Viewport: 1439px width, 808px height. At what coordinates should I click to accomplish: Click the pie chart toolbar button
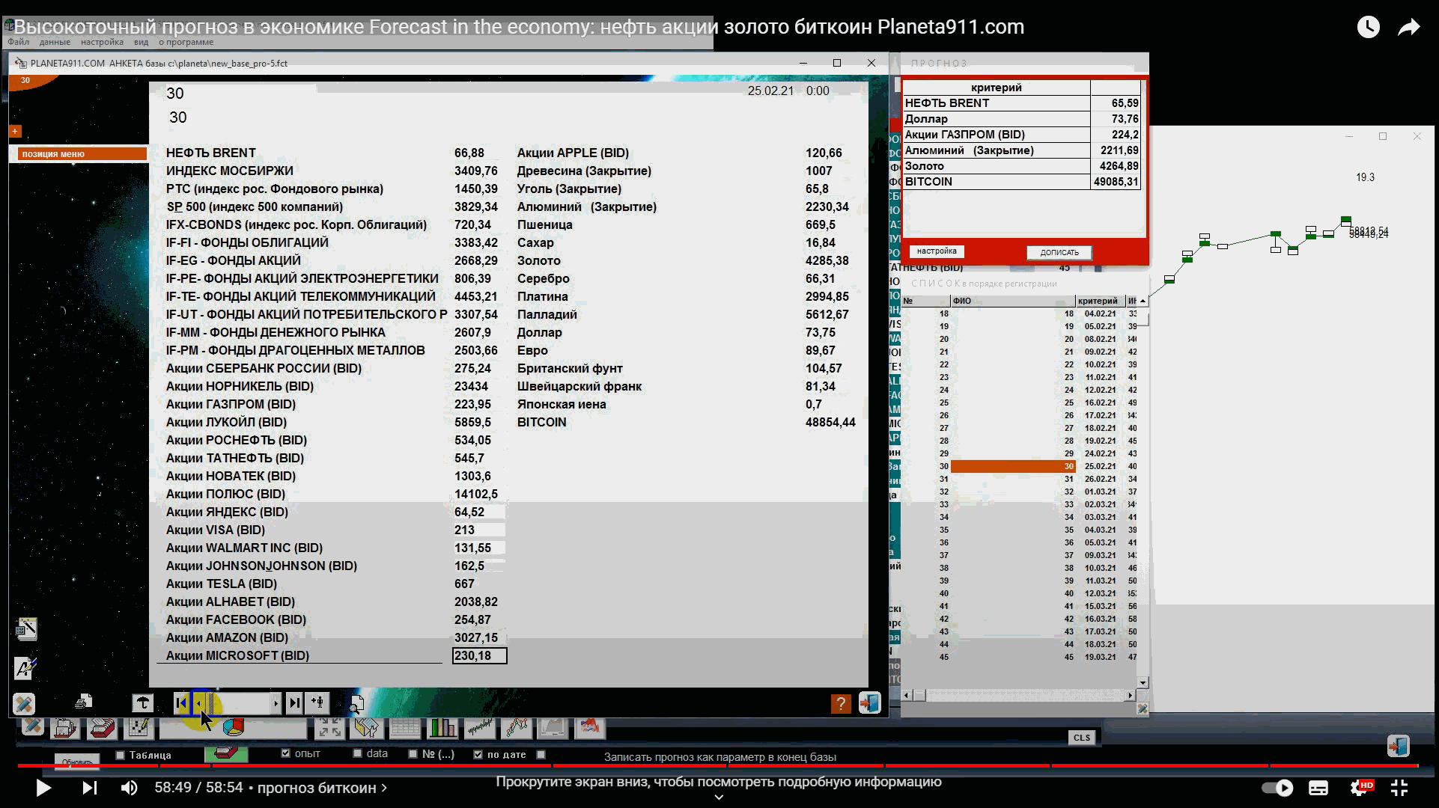click(234, 727)
